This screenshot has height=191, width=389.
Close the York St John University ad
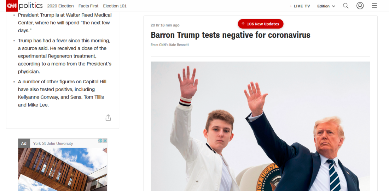[105, 141]
